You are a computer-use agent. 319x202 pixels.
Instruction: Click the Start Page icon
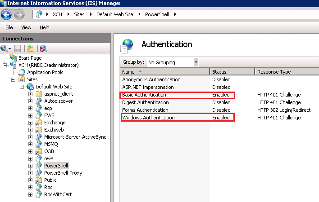click(x=14, y=58)
